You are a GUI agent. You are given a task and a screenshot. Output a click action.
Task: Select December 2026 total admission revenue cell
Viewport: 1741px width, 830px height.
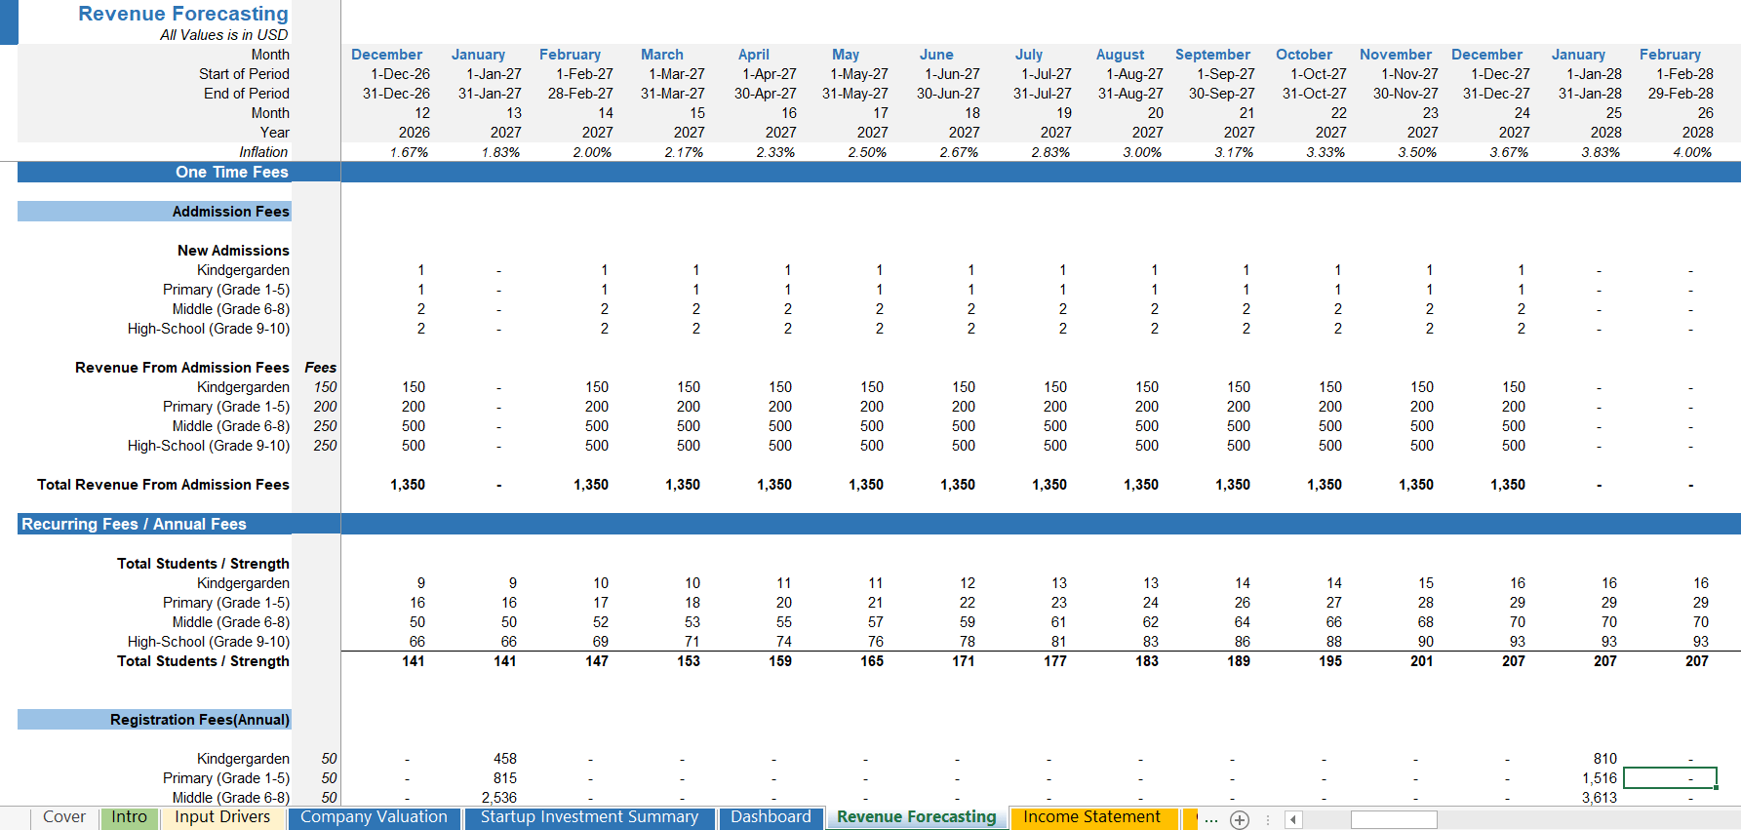coord(408,485)
